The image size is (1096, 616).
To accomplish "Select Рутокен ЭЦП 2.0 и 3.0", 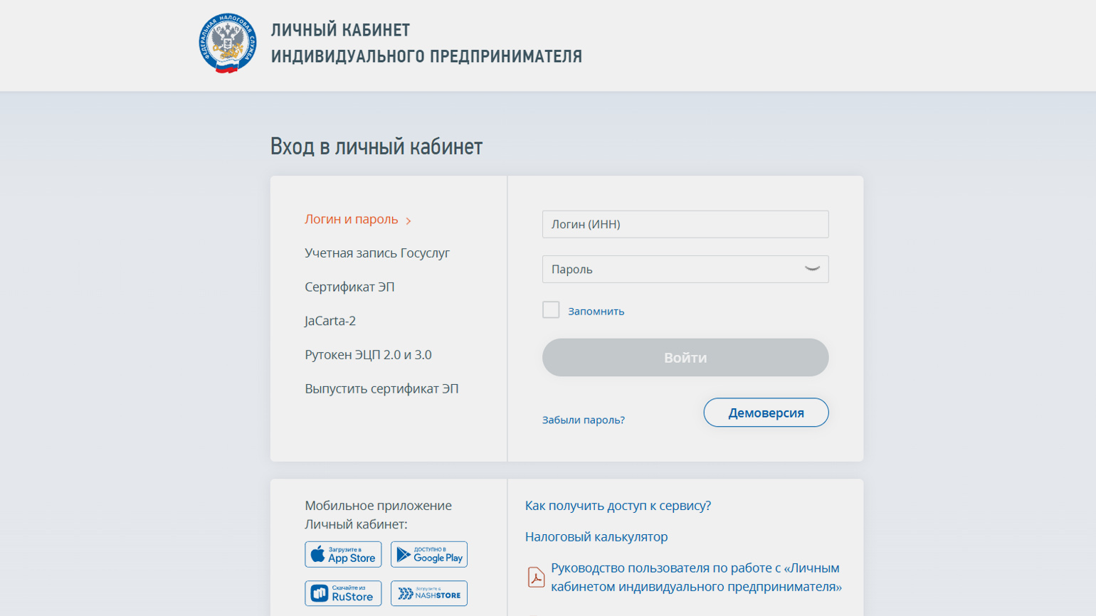I will (x=368, y=354).
